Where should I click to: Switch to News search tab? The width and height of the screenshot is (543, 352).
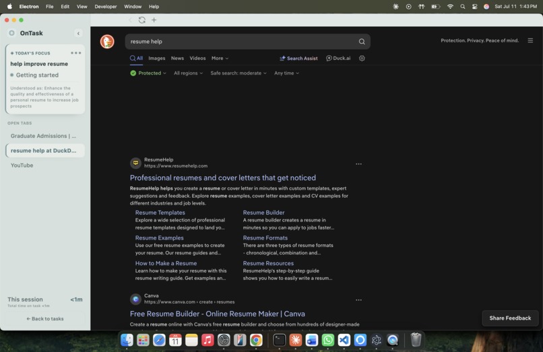(x=177, y=58)
